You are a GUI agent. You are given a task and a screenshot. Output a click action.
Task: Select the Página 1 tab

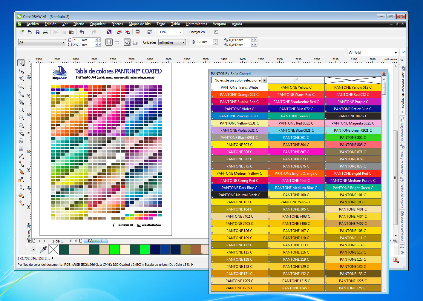coord(95,241)
